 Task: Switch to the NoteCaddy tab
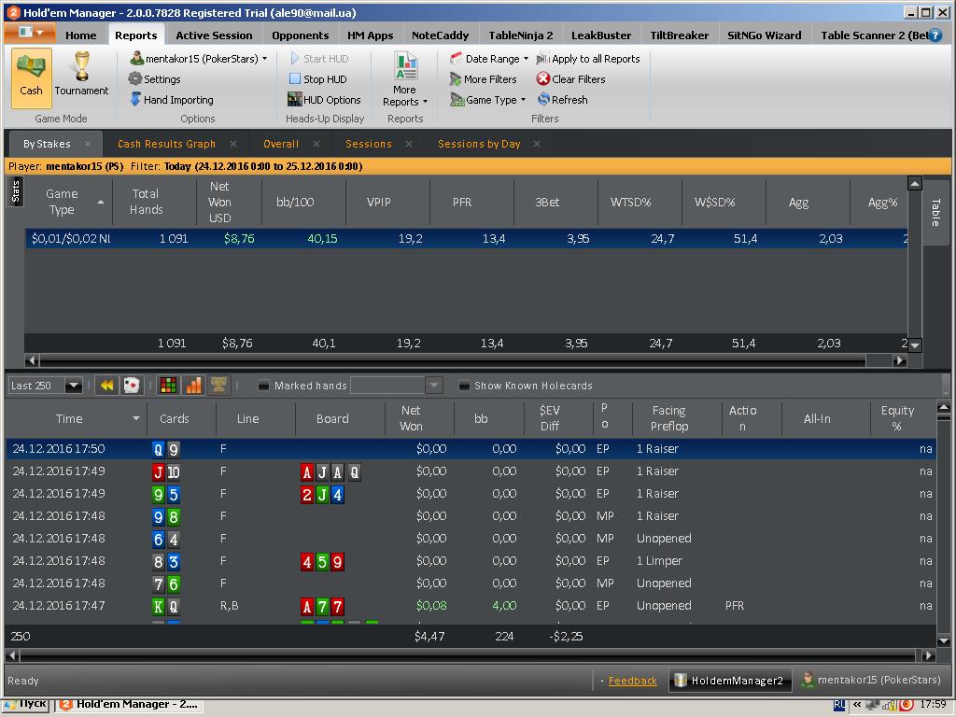(441, 35)
